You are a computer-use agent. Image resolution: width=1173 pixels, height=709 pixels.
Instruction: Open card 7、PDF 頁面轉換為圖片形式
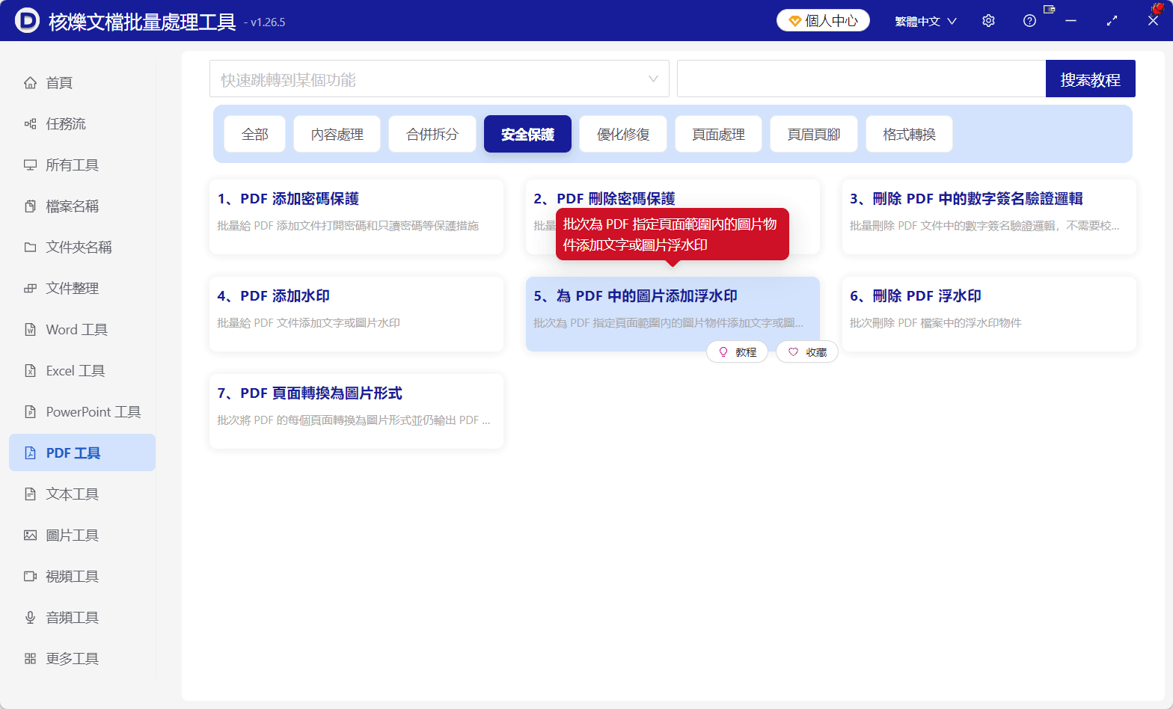[x=356, y=411]
